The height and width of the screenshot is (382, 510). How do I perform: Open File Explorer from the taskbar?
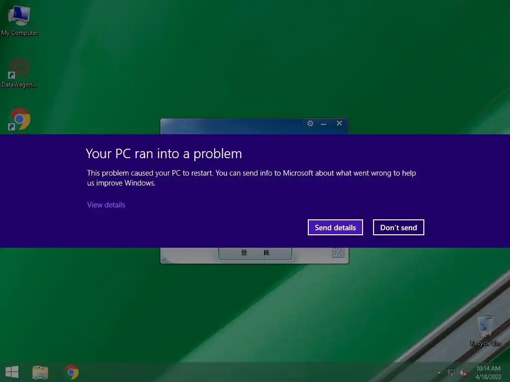[x=40, y=372]
